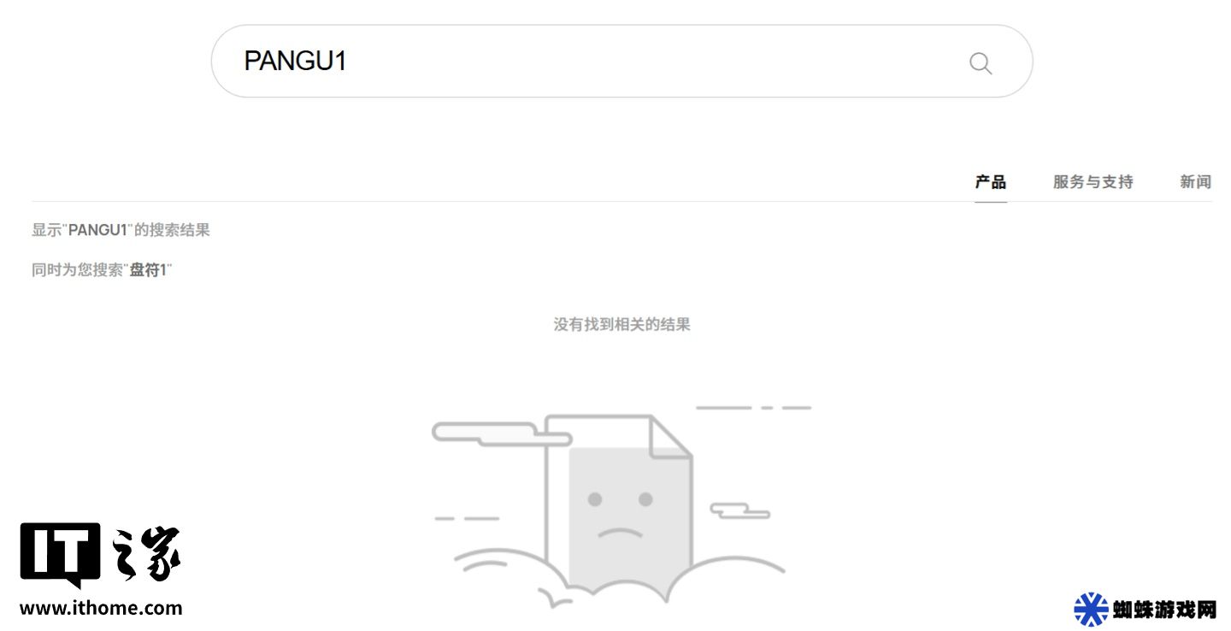Click the small cloud right of the document
This screenshot has height=631, width=1231.
(740, 510)
